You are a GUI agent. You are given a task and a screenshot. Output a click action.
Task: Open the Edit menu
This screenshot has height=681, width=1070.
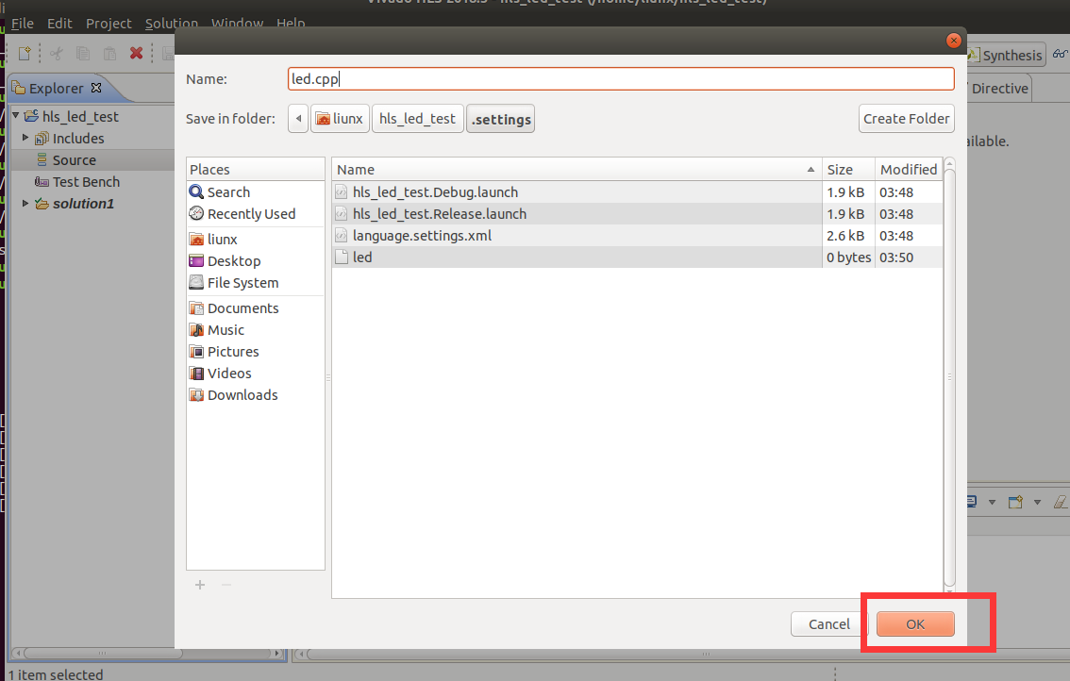pos(59,24)
